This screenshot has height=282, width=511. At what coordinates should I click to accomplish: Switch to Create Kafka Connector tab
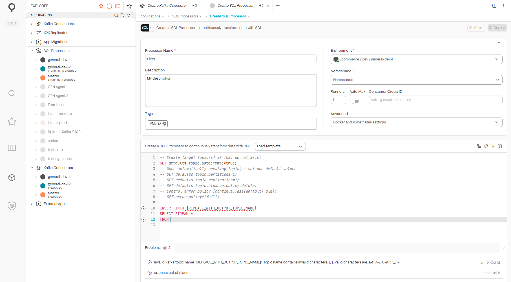pos(167,6)
